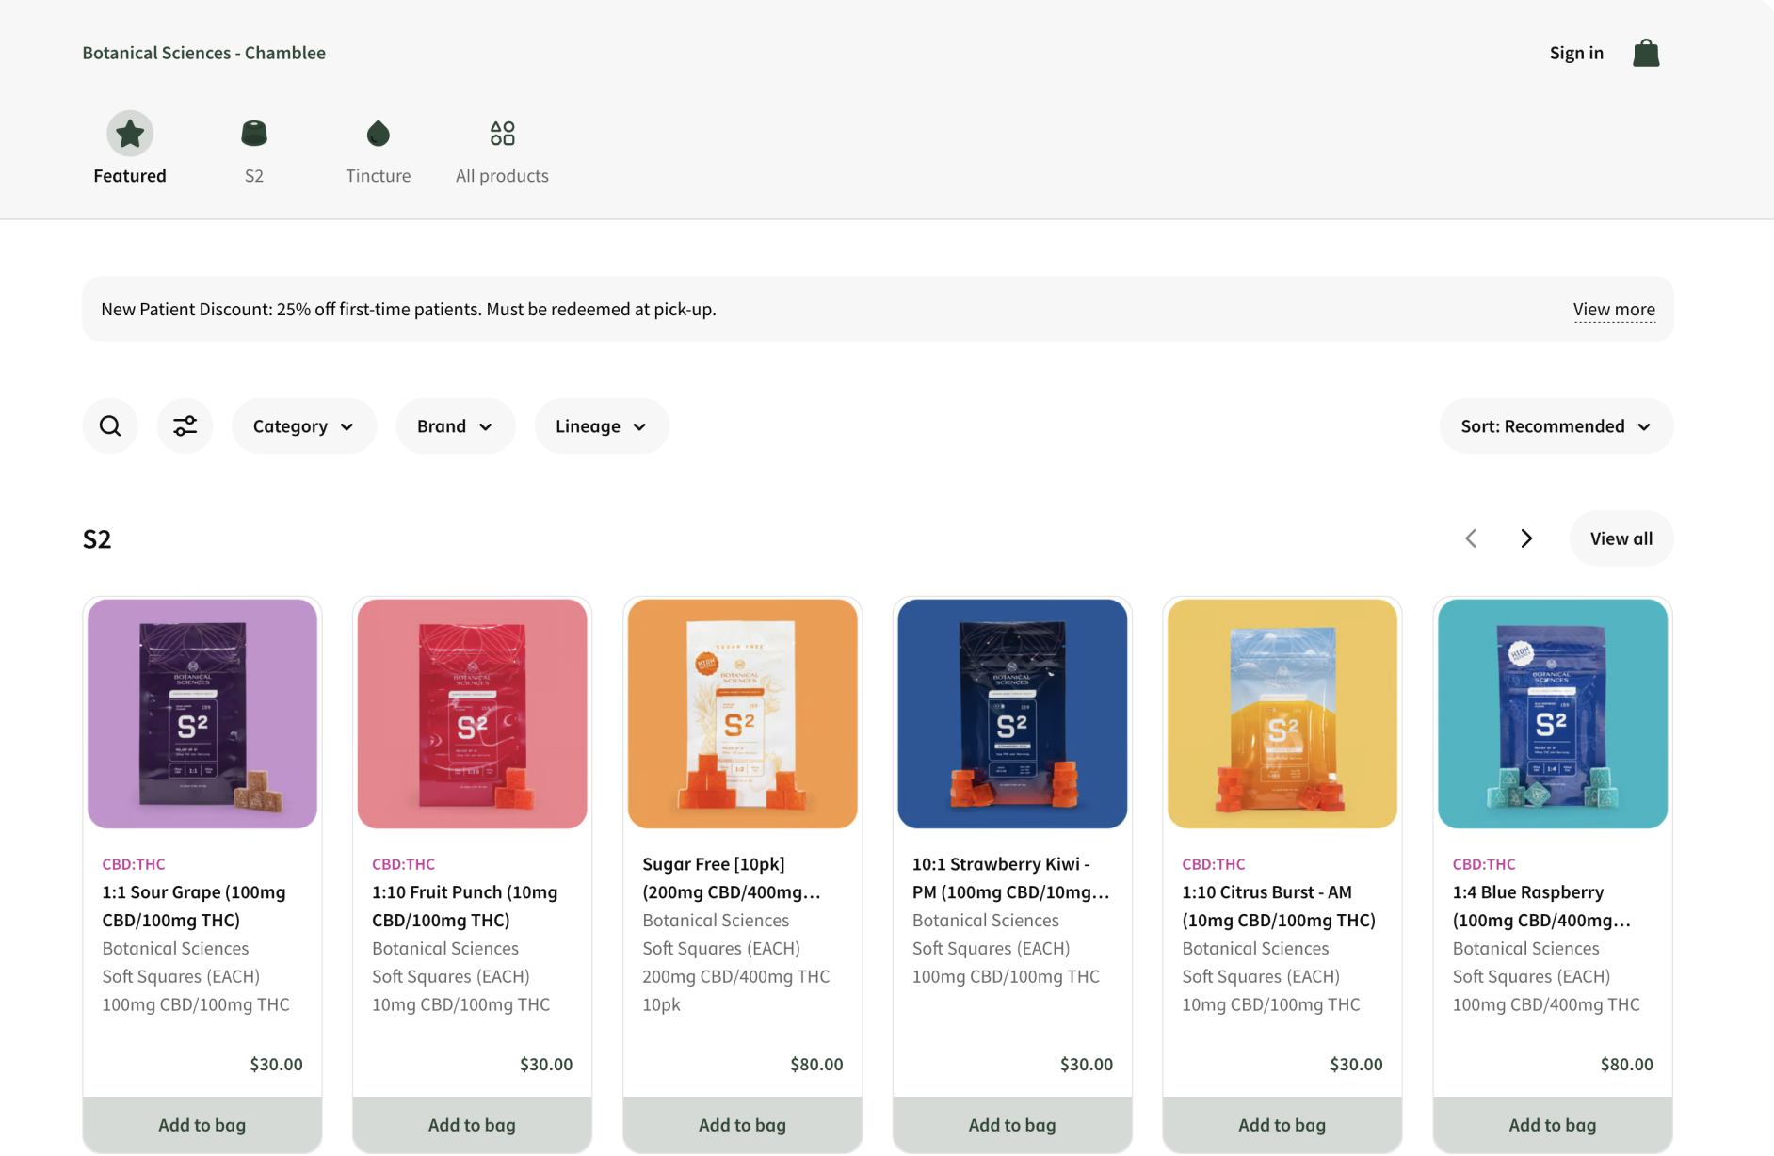Add 1:10 Fruit Punch to bag
1774x1156 pixels.
[x=473, y=1125]
